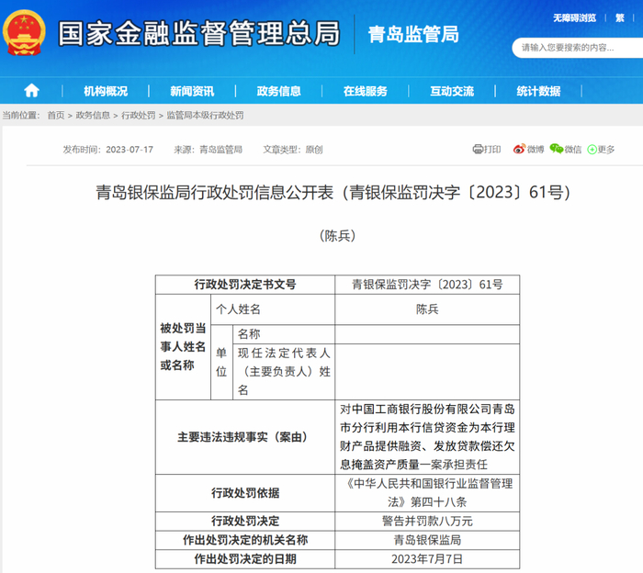Click the source text 来源：青岛监管局
The image size is (643, 573).
tap(208, 150)
